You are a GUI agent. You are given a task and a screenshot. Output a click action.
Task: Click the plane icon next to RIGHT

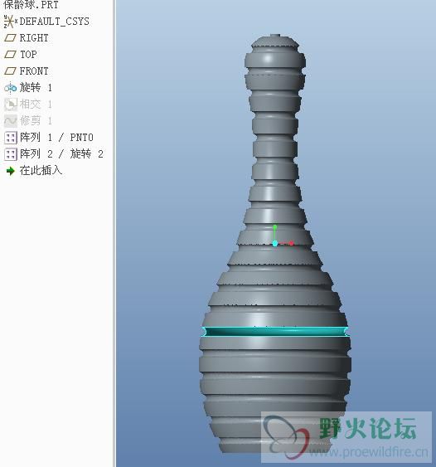[x=10, y=38]
